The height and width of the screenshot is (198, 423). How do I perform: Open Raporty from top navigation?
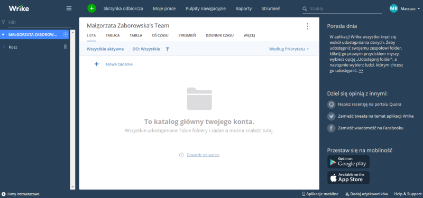(x=244, y=8)
